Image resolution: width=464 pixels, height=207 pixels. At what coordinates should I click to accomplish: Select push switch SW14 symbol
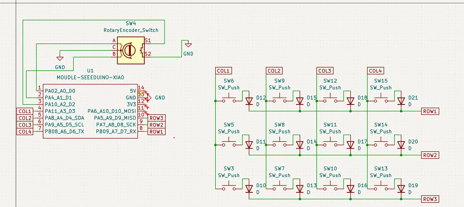tap(381, 142)
